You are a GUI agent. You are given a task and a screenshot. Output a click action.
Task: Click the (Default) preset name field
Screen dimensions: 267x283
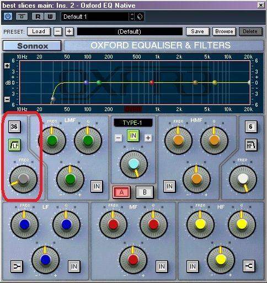[x=130, y=32]
